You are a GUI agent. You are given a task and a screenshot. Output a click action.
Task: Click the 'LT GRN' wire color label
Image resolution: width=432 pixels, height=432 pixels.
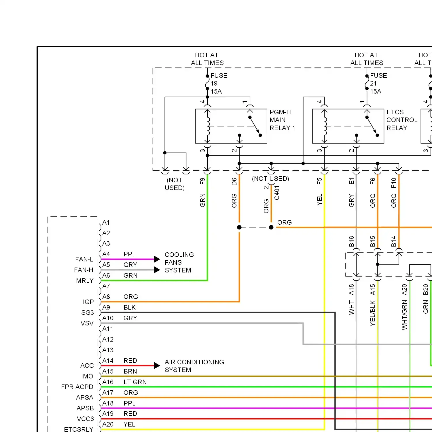135,382
